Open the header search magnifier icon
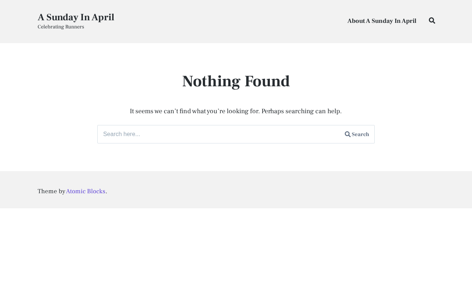 tap(432, 21)
